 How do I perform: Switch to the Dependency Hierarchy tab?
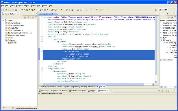[79, 87]
